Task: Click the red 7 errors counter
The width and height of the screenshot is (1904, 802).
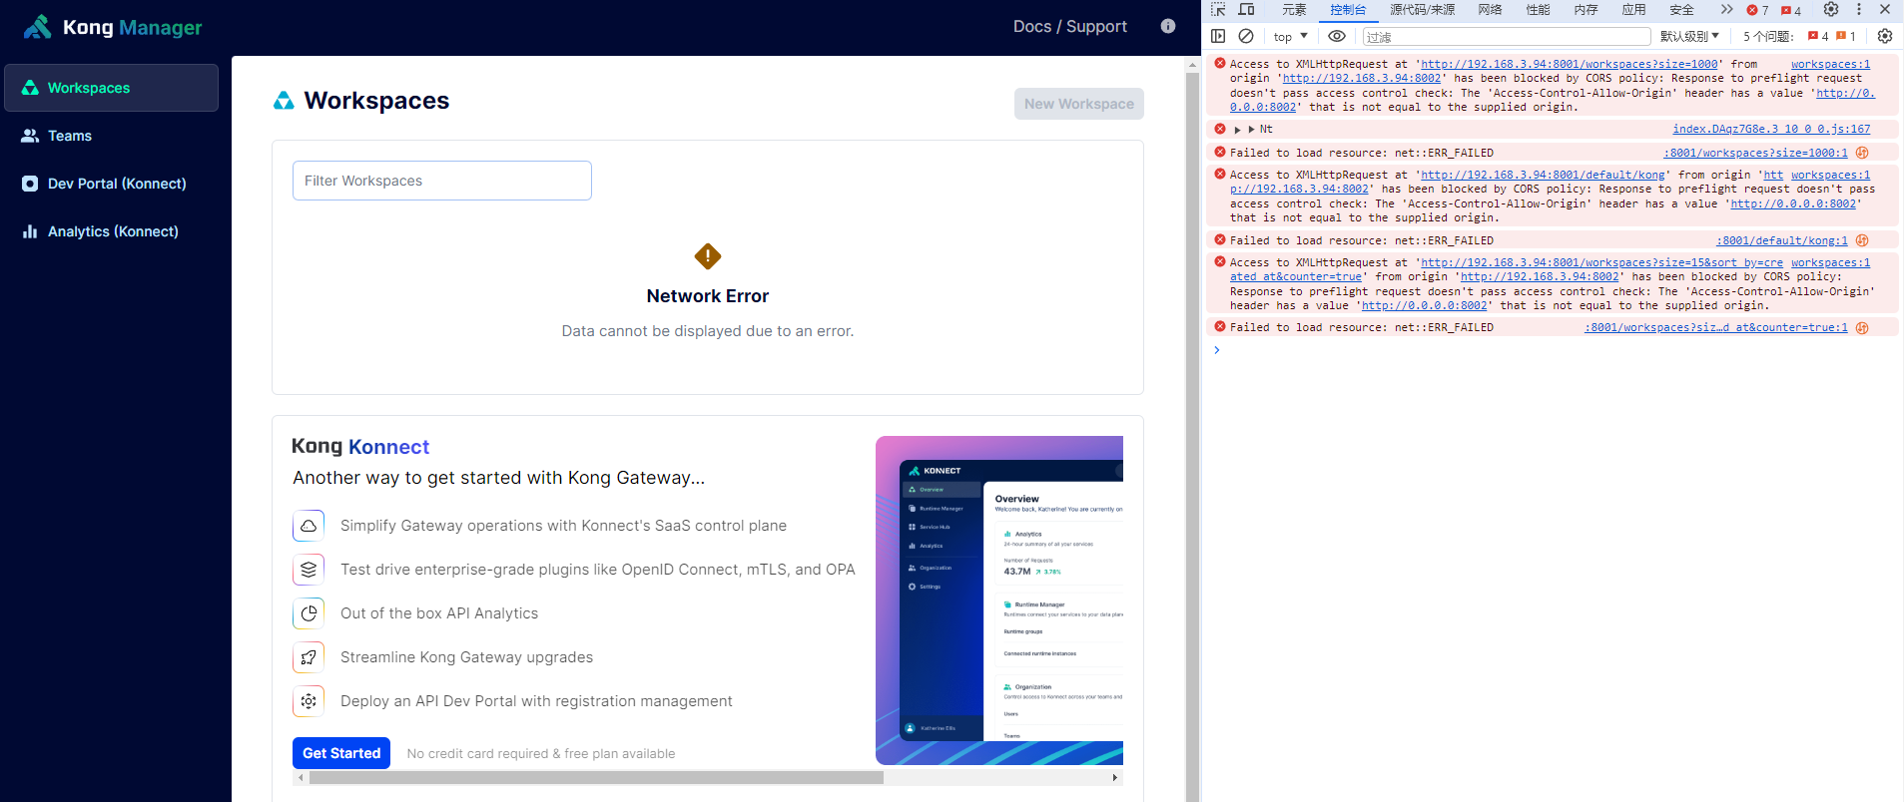Action: (x=1757, y=10)
